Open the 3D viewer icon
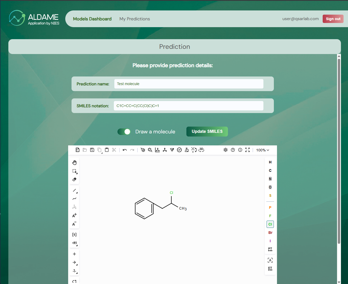 pyautogui.click(x=201, y=150)
